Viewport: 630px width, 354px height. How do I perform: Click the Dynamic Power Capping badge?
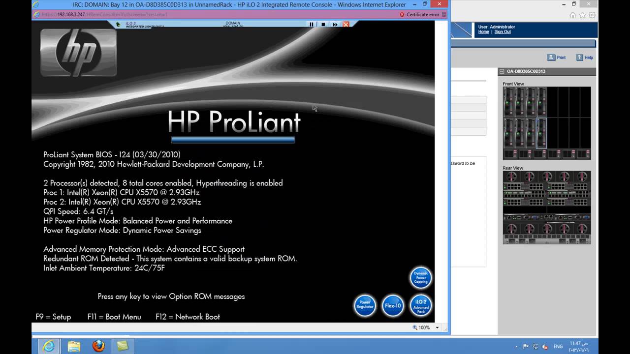point(421,278)
